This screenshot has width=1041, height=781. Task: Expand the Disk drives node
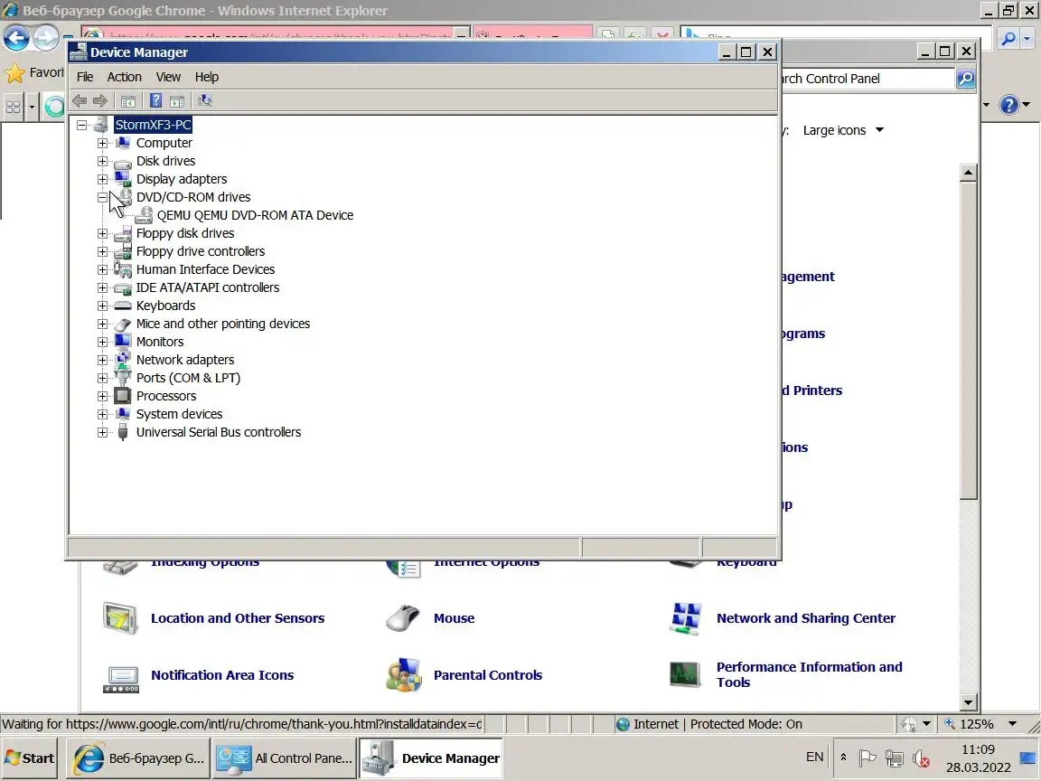[x=102, y=162]
